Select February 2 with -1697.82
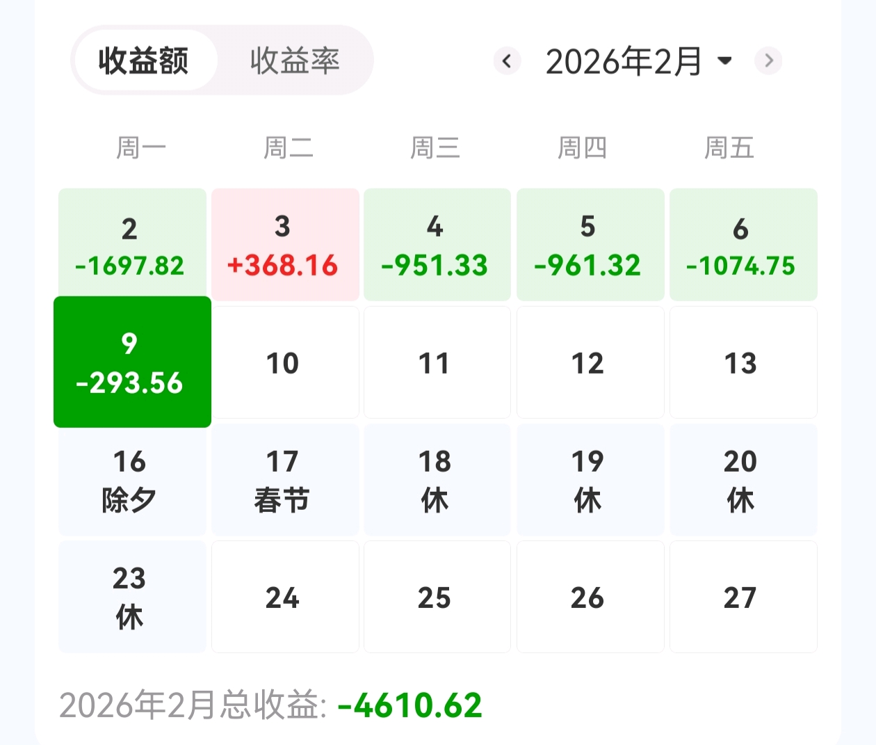The height and width of the screenshot is (745, 876). click(132, 244)
